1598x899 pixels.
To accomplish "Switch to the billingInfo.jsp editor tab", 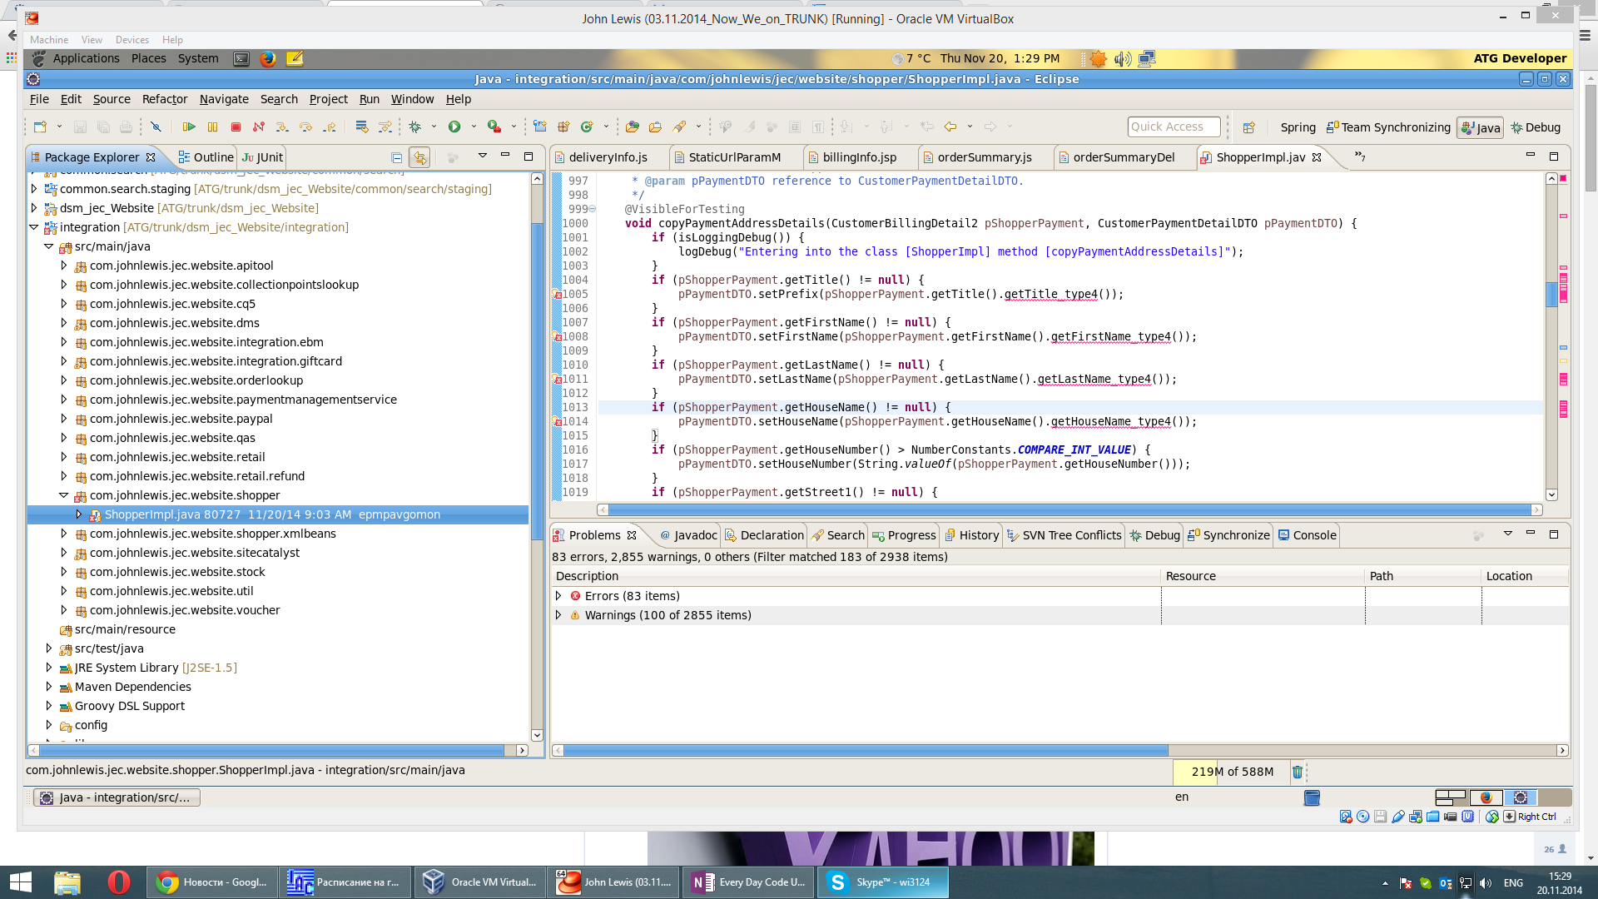I will (x=859, y=157).
